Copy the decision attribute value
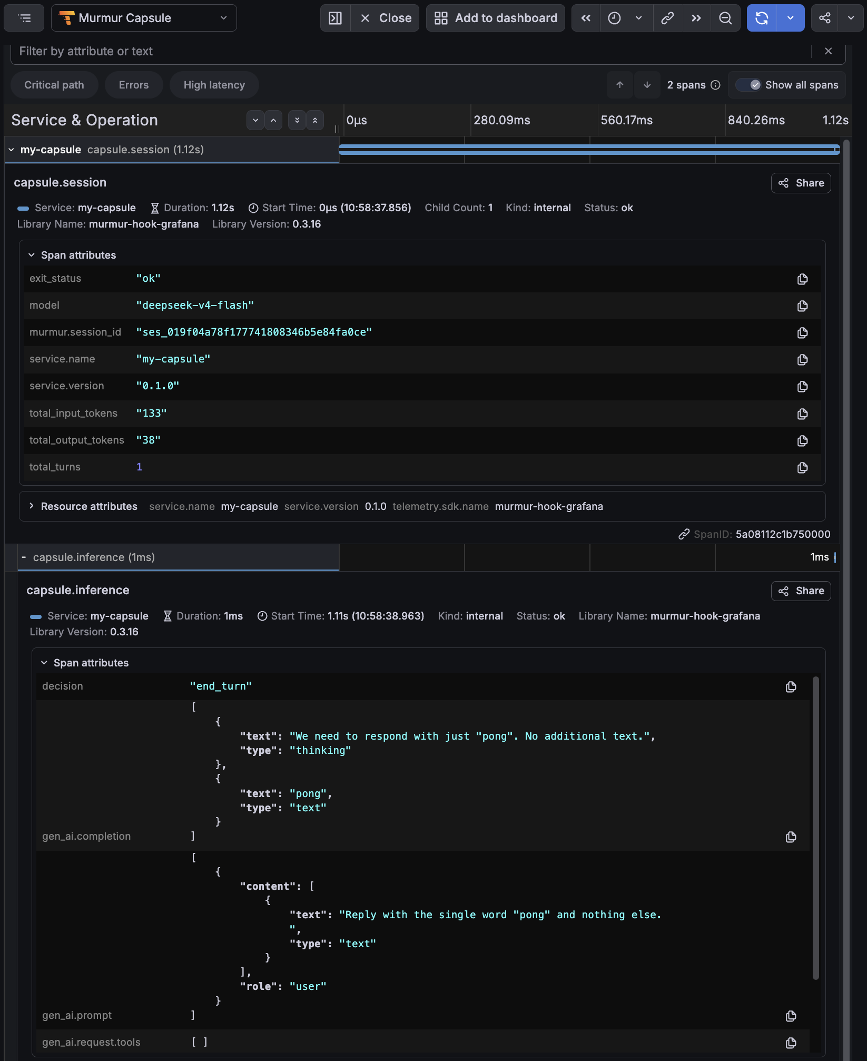The width and height of the screenshot is (867, 1061). 791,686
